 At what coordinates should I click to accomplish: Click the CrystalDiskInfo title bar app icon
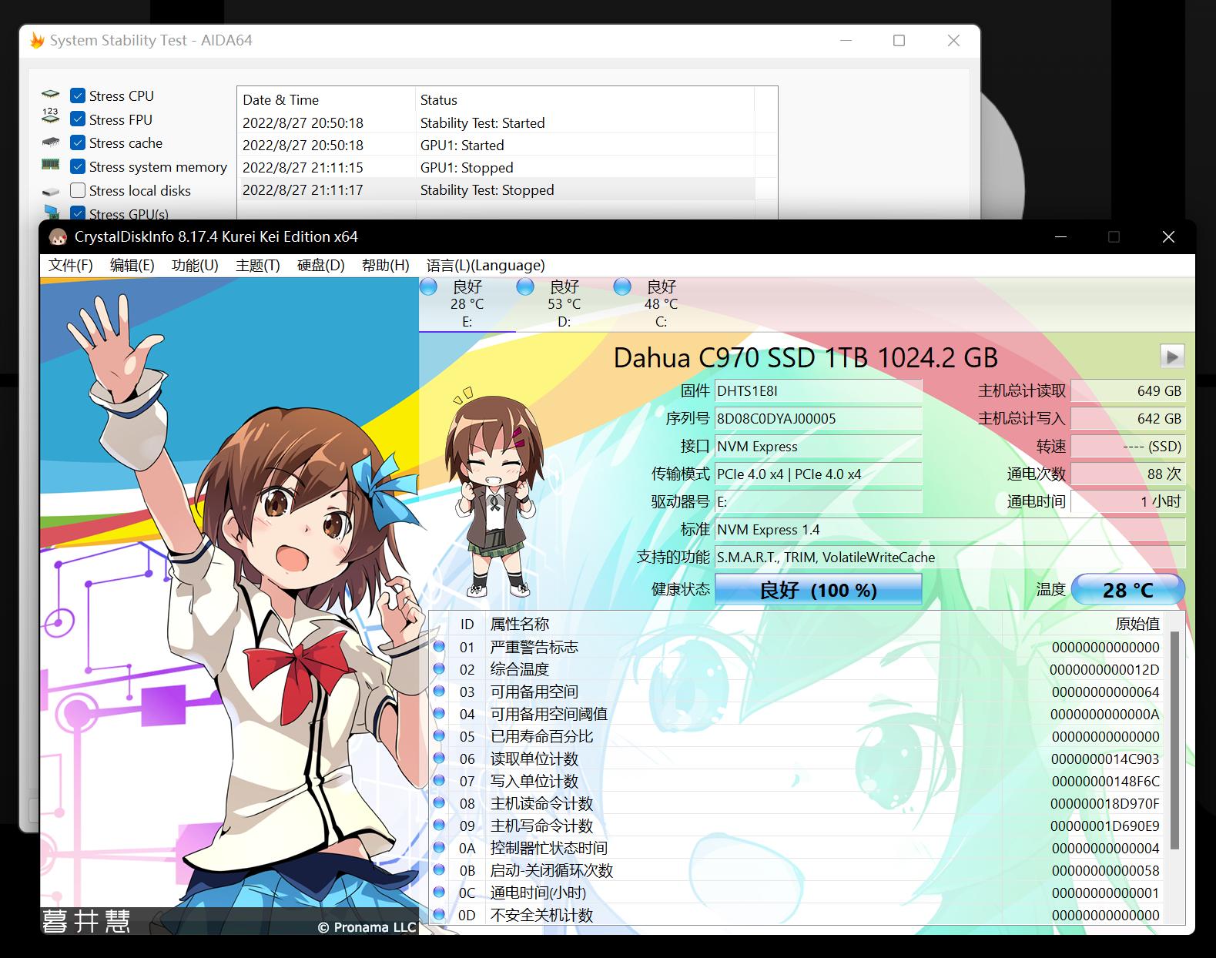(x=58, y=237)
